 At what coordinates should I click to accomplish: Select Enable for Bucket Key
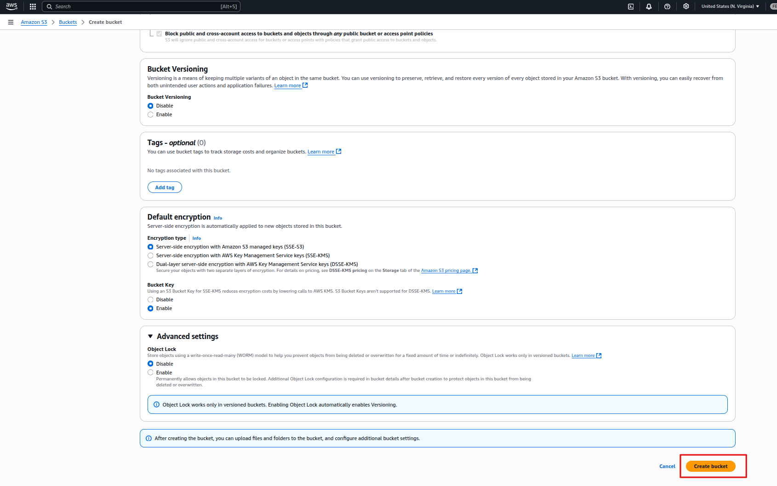click(150, 308)
